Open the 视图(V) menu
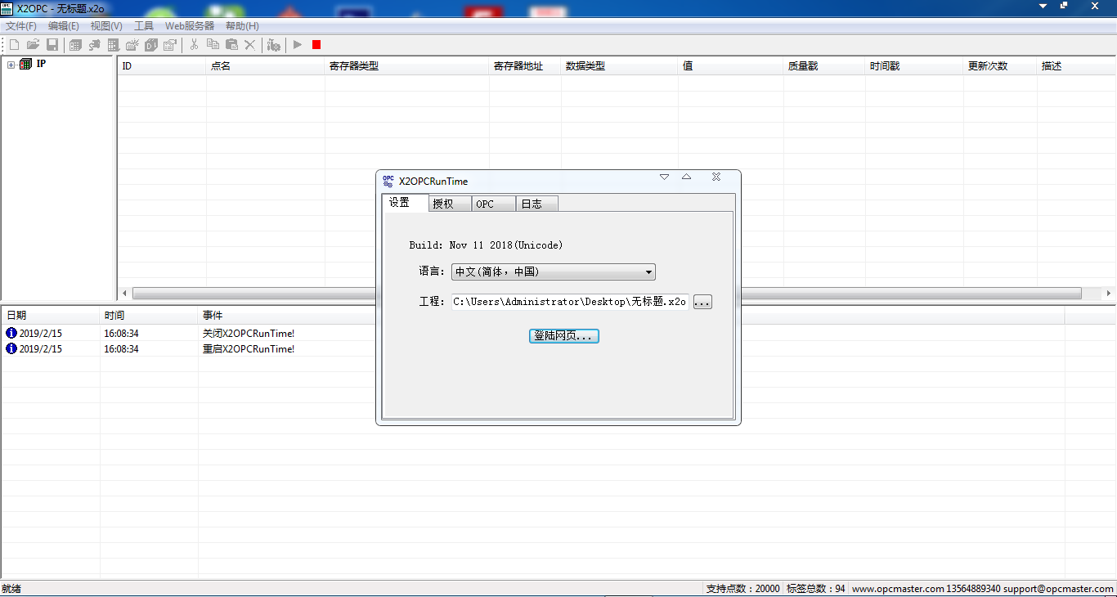This screenshot has width=1117, height=597. pos(106,26)
